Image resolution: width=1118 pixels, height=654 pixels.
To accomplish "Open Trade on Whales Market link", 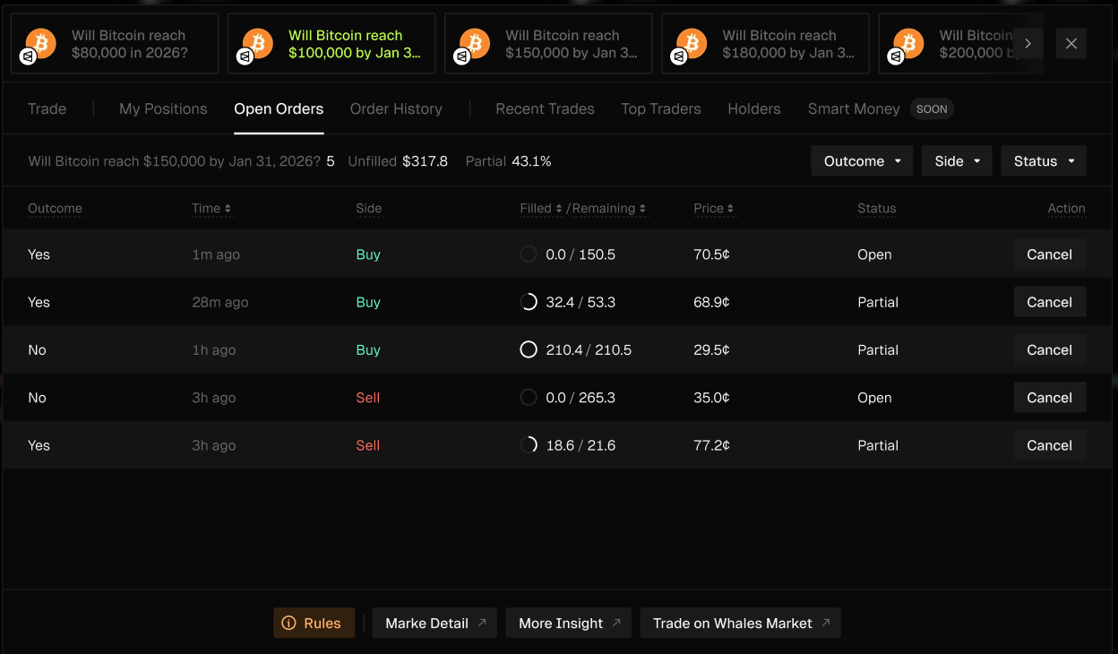I will tap(740, 624).
